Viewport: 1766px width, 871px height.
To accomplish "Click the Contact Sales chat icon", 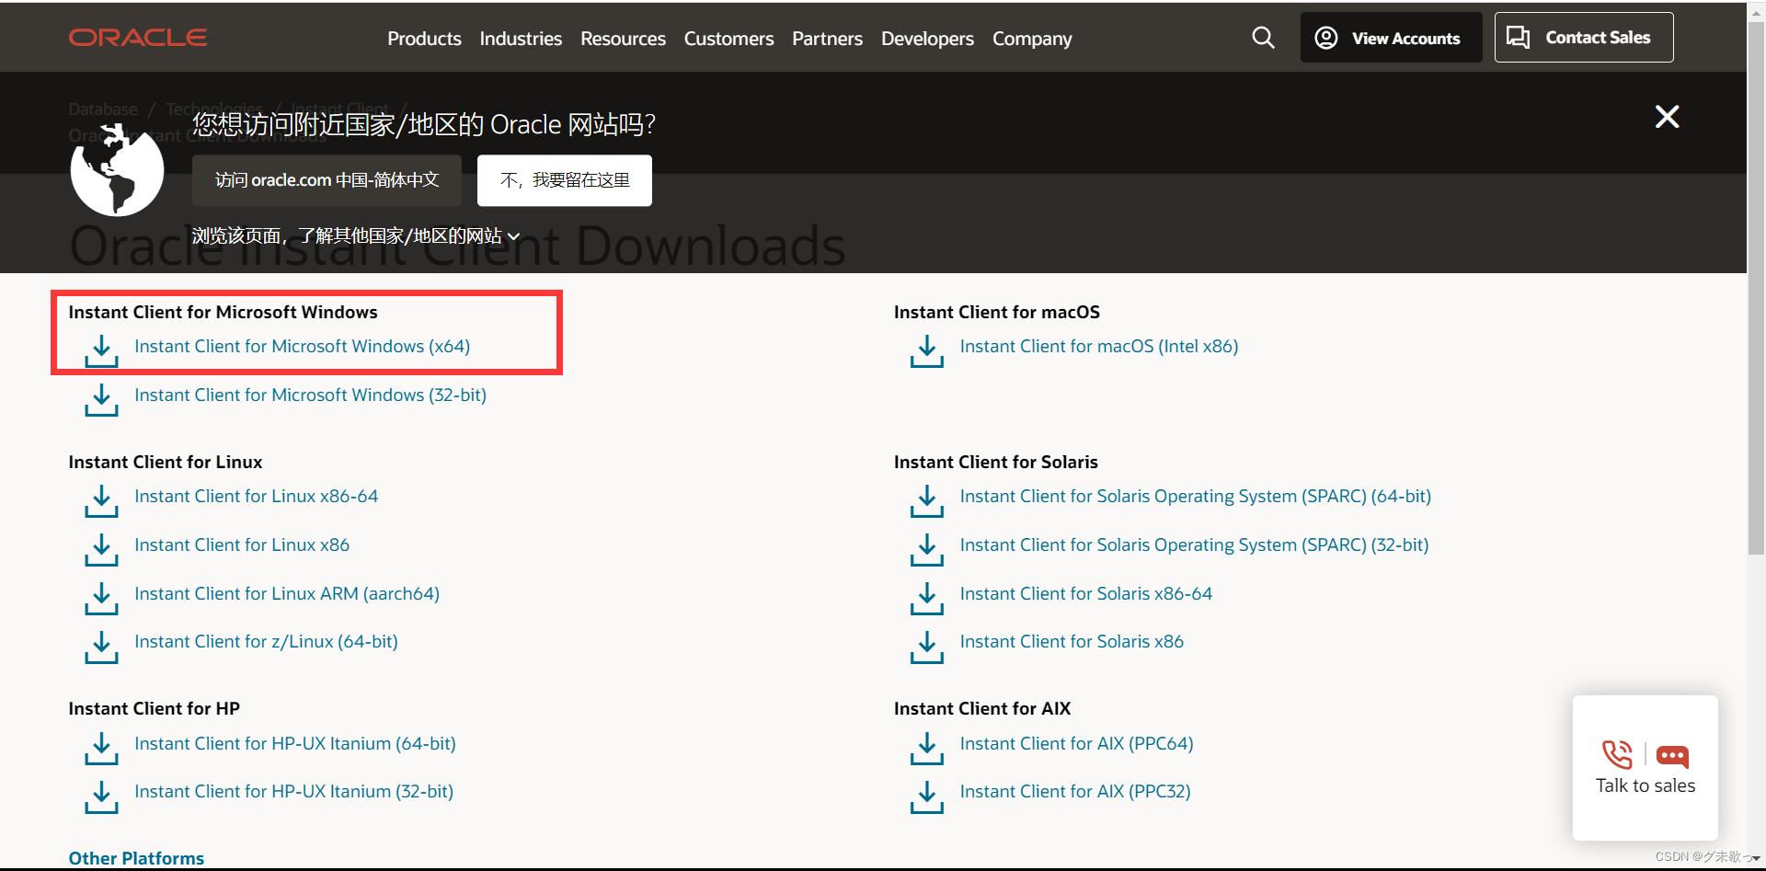I will (1518, 37).
